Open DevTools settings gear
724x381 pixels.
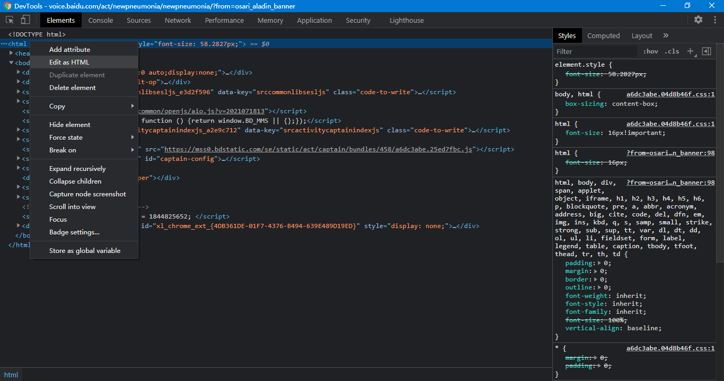[x=699, y=20]
